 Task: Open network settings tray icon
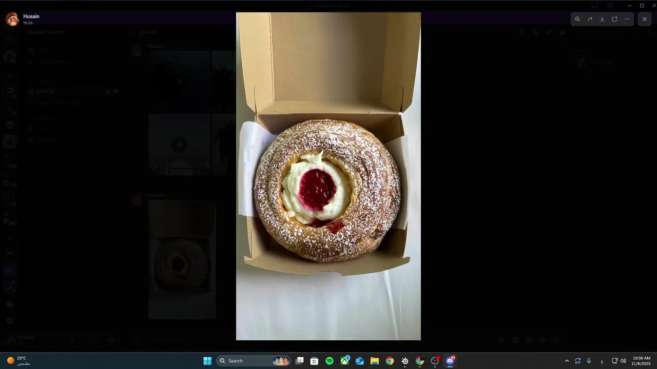614,361
